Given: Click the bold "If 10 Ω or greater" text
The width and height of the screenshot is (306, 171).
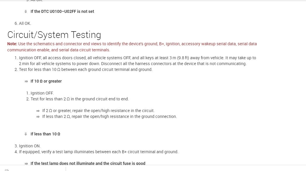Looking at the screenshot, I should (x=46, y=81).
